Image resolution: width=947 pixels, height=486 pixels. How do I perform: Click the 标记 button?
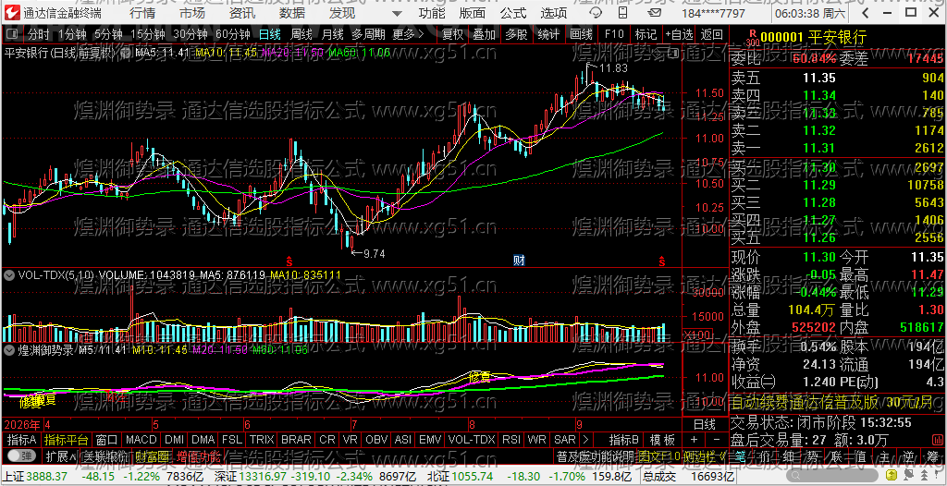point(646,34)
